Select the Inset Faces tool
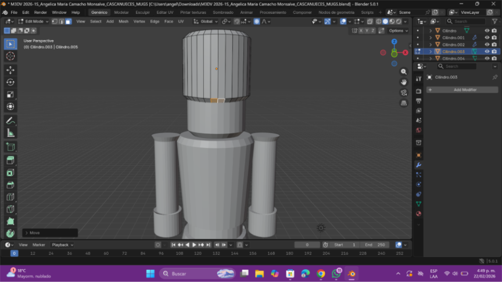Screen dimensions: 502x282 10,173
